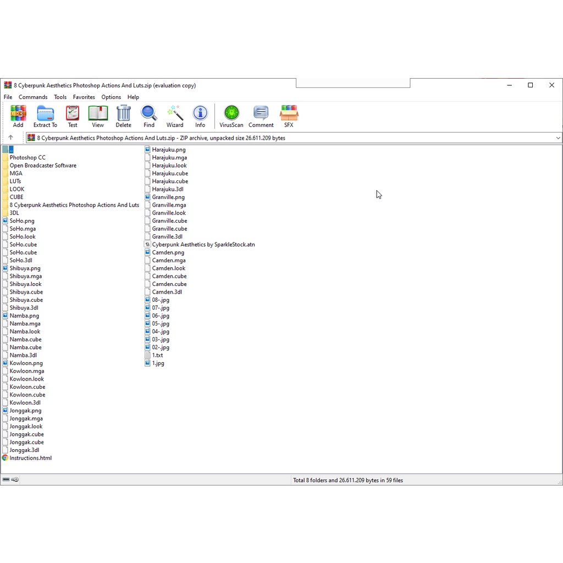Click the parent directory ".." entry
563x563 pixels.
click(10, 150)
